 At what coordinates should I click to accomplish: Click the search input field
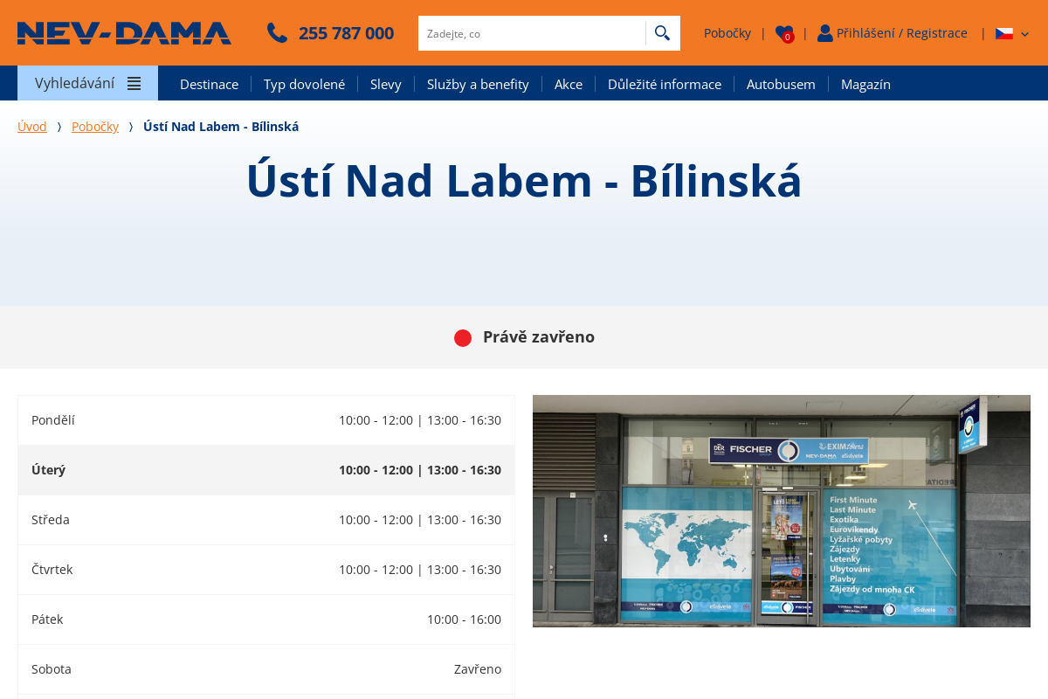click(x=531, y=33)
